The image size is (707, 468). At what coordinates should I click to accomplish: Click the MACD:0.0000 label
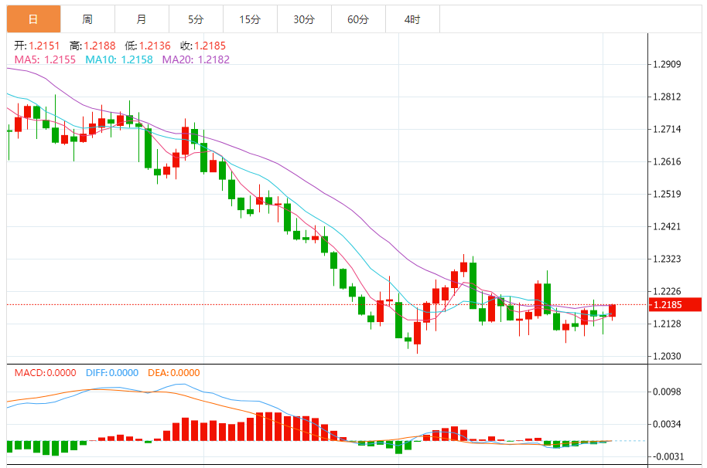click(x=45, y=372)
